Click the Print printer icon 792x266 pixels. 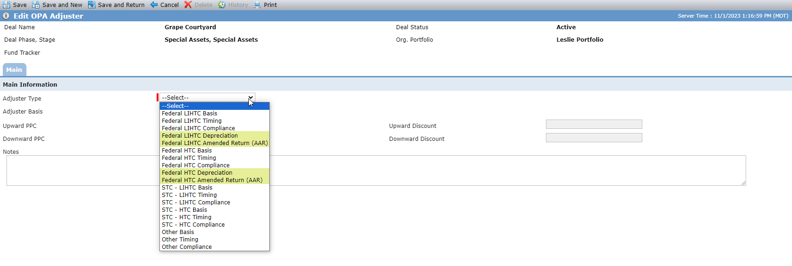[257, 5]
